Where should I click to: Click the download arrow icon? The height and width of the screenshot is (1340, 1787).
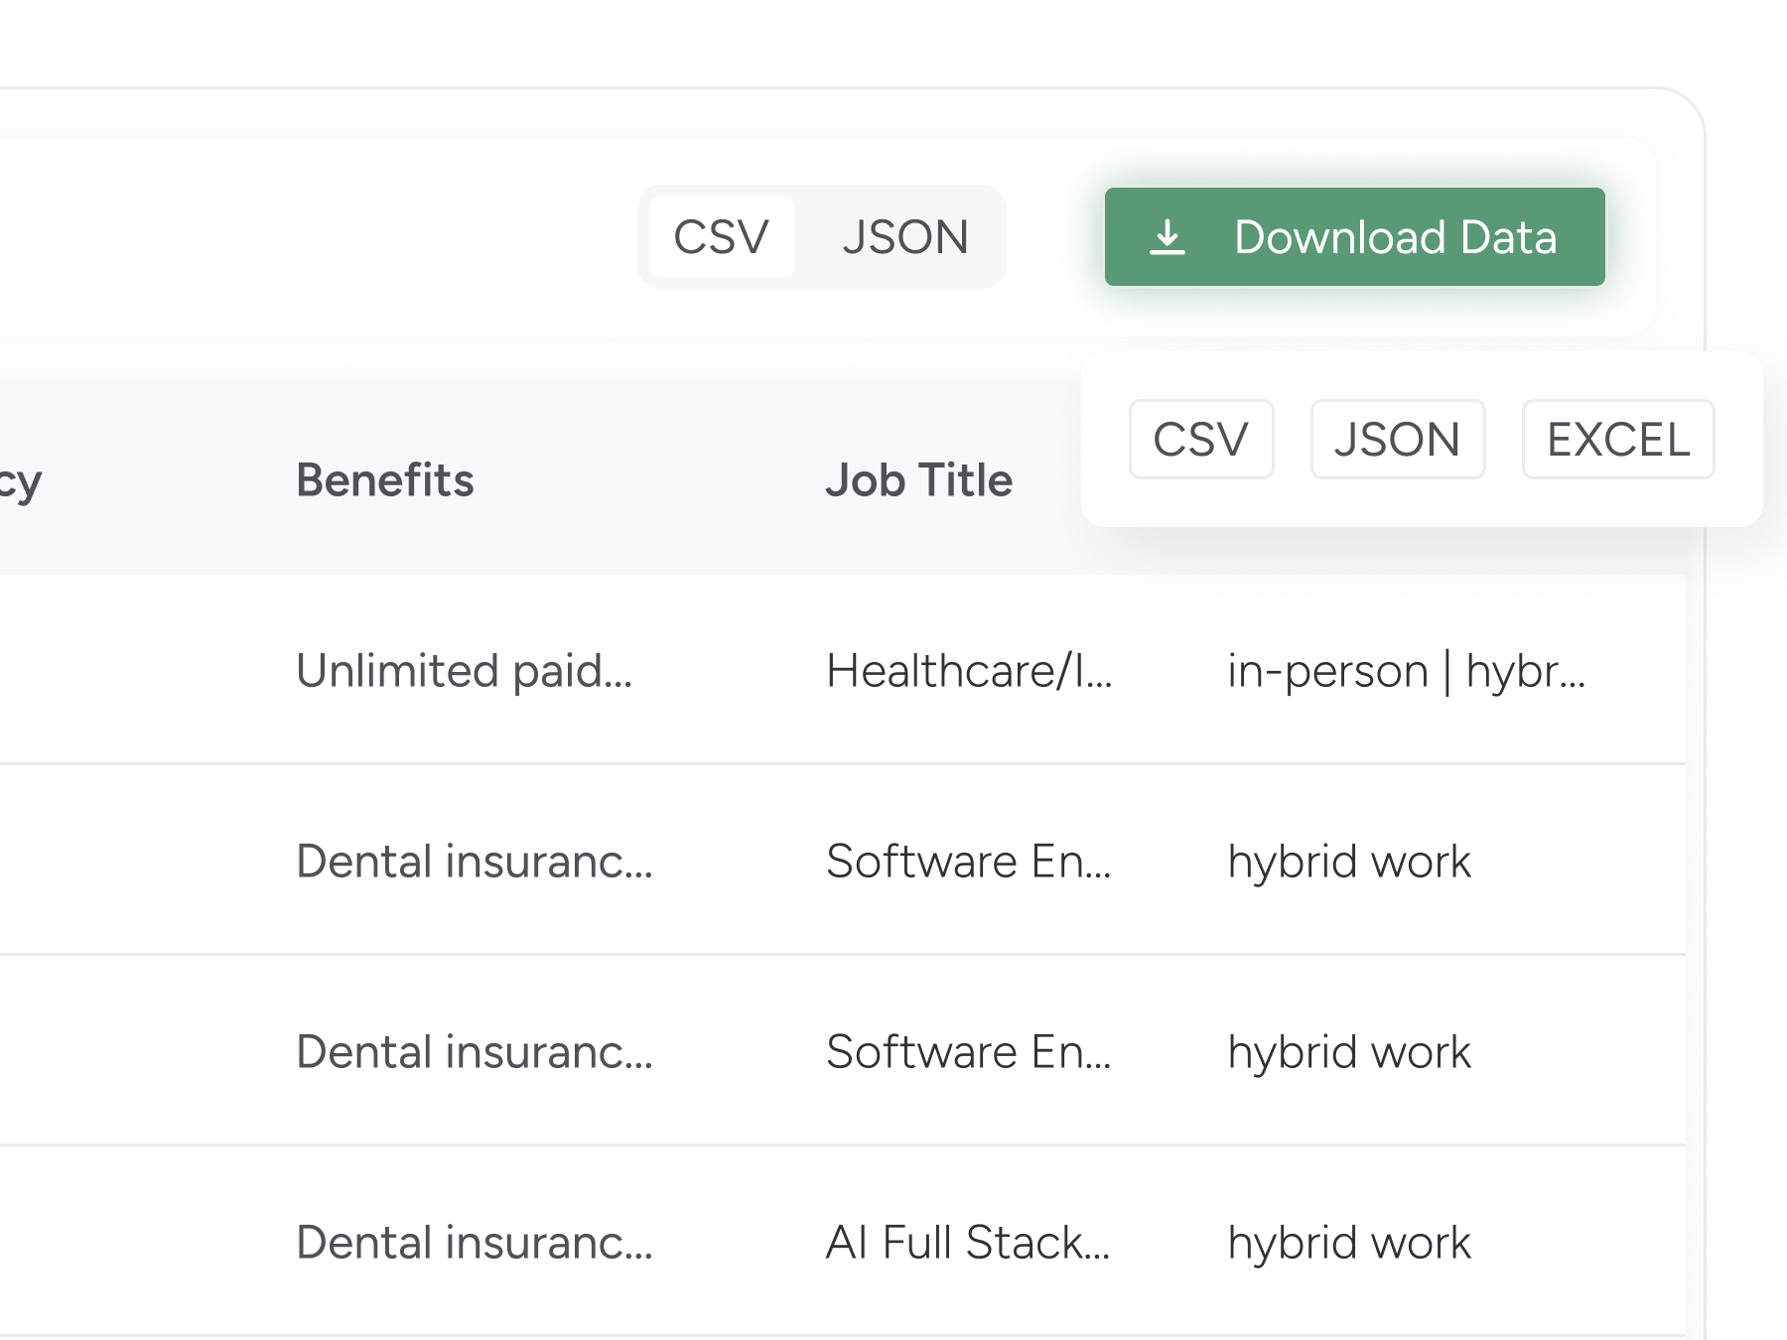(1168, 237)
